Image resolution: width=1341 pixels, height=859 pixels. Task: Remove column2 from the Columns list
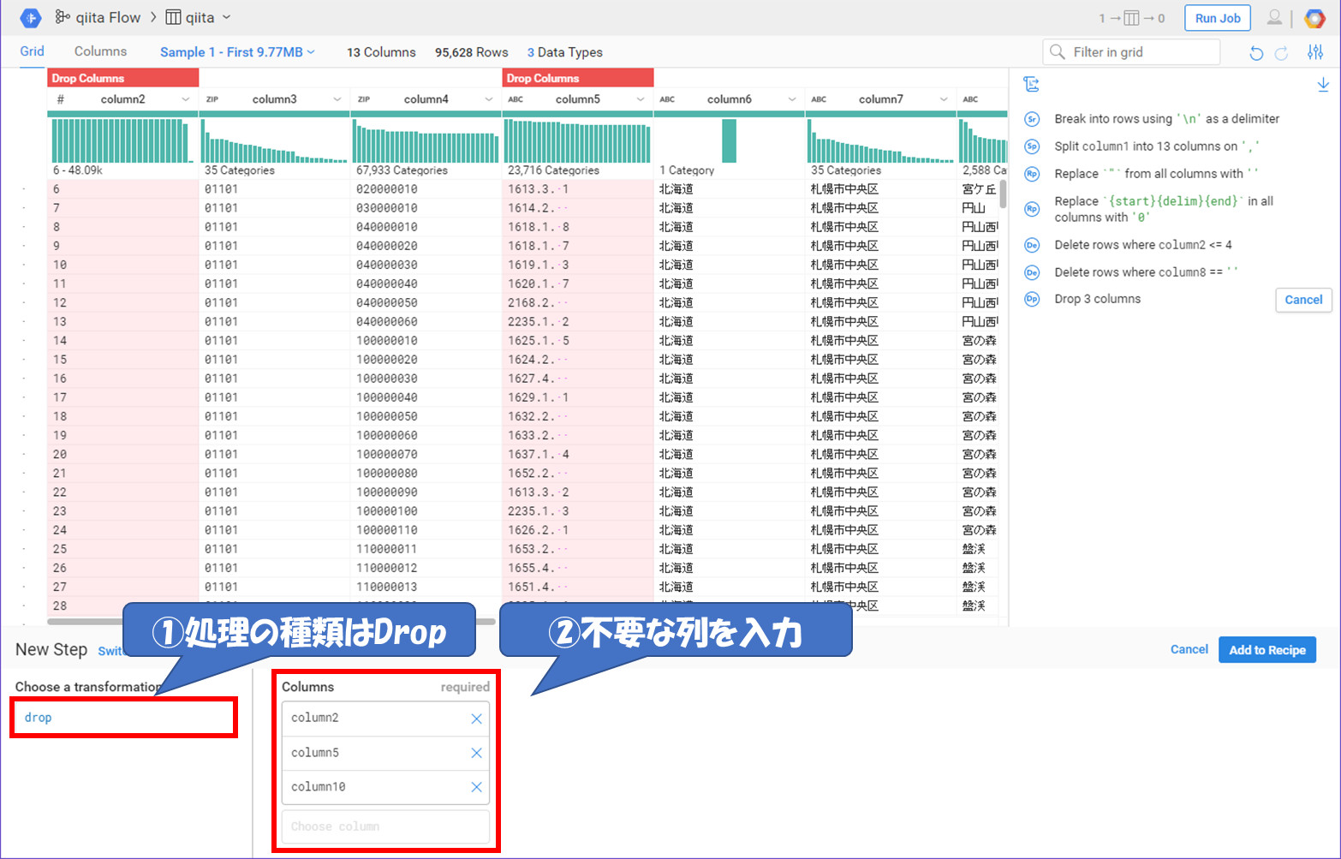tap(477, 719)
